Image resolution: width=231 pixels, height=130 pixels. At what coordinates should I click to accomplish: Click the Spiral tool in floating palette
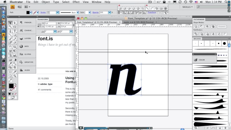[157, 8]
